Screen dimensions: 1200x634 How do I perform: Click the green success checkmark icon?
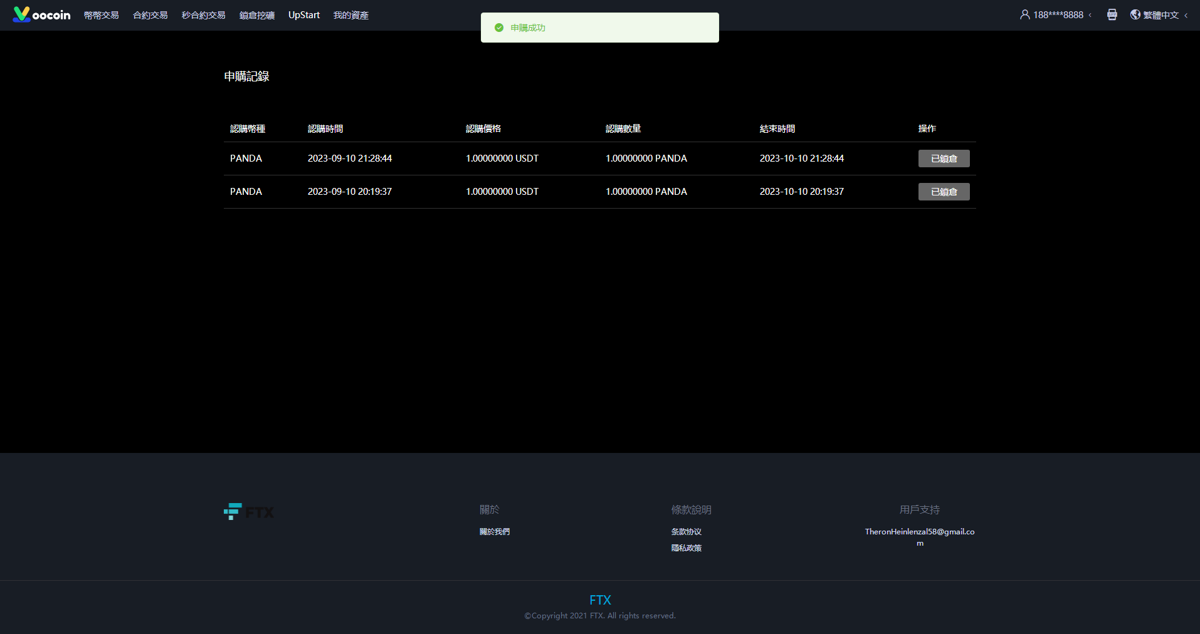[x=499, y=28]
